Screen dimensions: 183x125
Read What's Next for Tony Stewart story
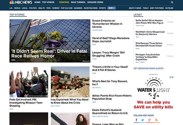110,83
